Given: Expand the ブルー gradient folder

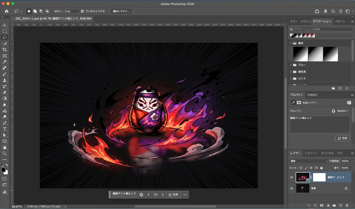Looking at the screenshot, I should coord(291,65).
